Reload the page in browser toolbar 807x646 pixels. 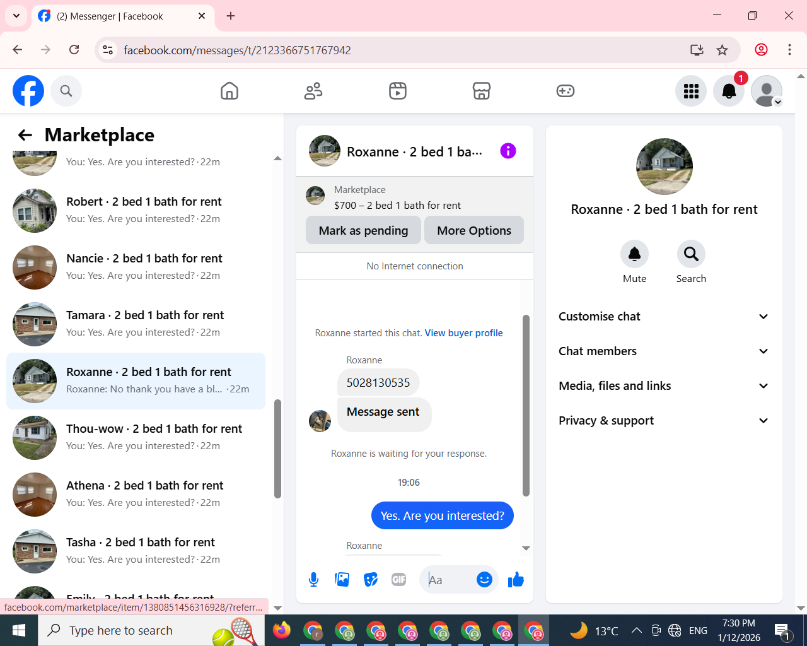tap(74, 50)
